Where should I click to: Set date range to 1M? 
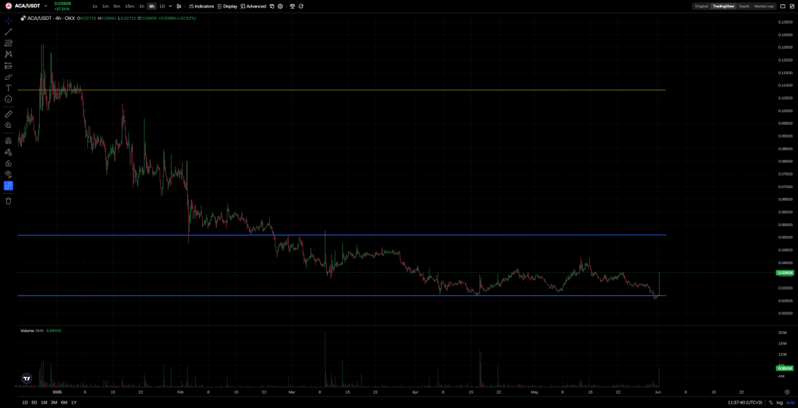point(44,403)
